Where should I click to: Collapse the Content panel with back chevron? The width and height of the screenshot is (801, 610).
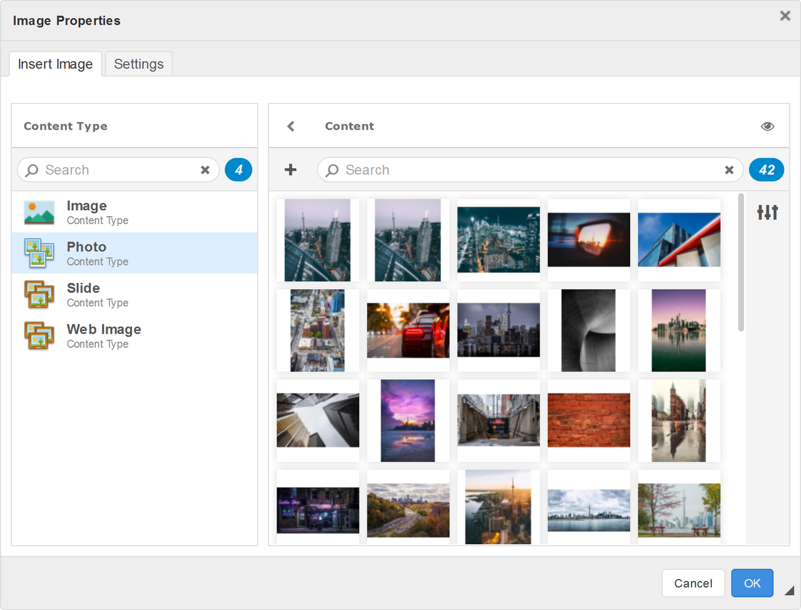tap(290, 126)
